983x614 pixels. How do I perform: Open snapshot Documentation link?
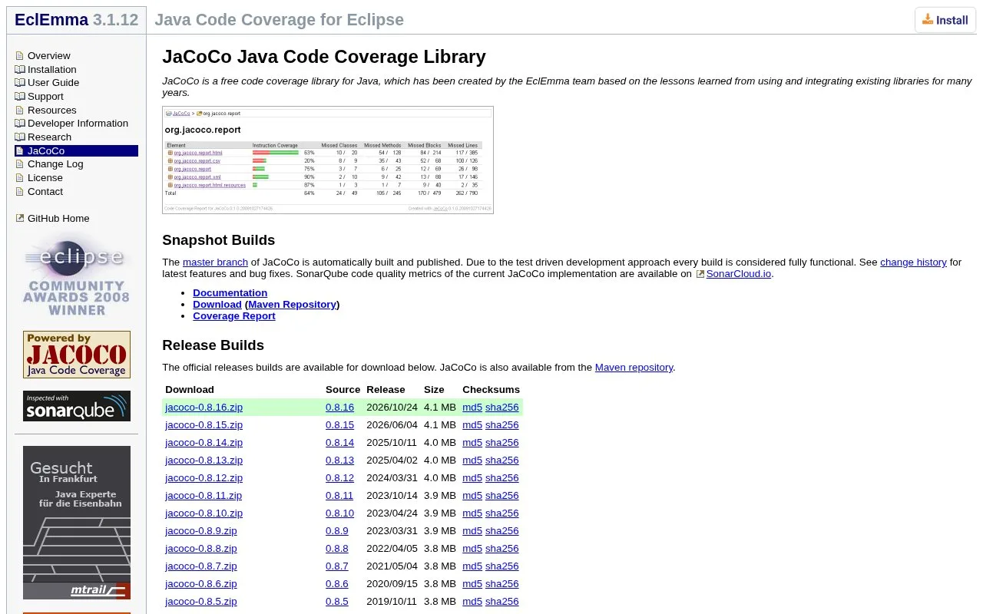tap(230, 293)
